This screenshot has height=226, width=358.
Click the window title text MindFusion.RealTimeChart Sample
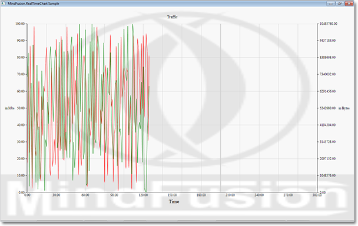point(34,4)
